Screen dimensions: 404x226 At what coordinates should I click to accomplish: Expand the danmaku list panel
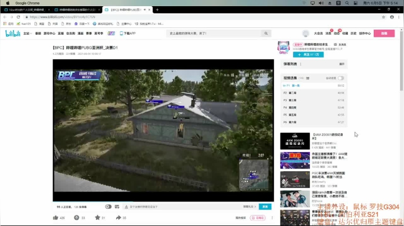[342, 64]
